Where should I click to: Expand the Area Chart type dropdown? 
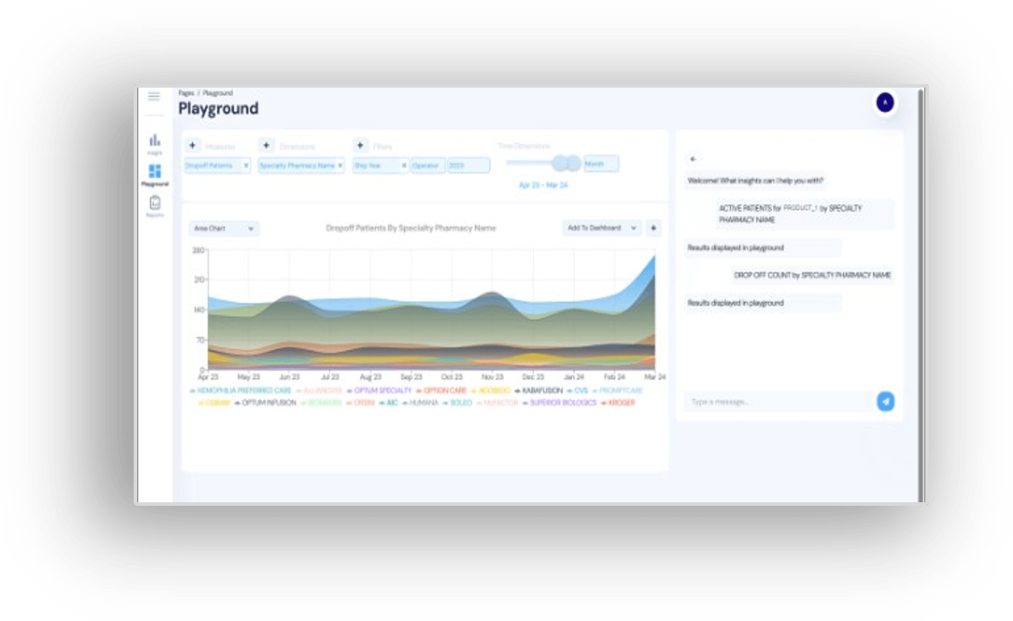(x=224, y=228)
